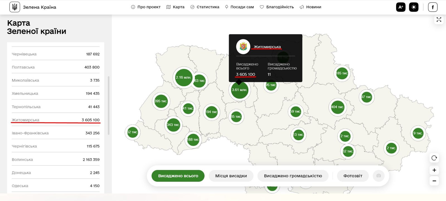The height and width of the screenshot is (201, 446).
Task: Select the 9 тис. map marker
Action: click(x=418, y=133)
